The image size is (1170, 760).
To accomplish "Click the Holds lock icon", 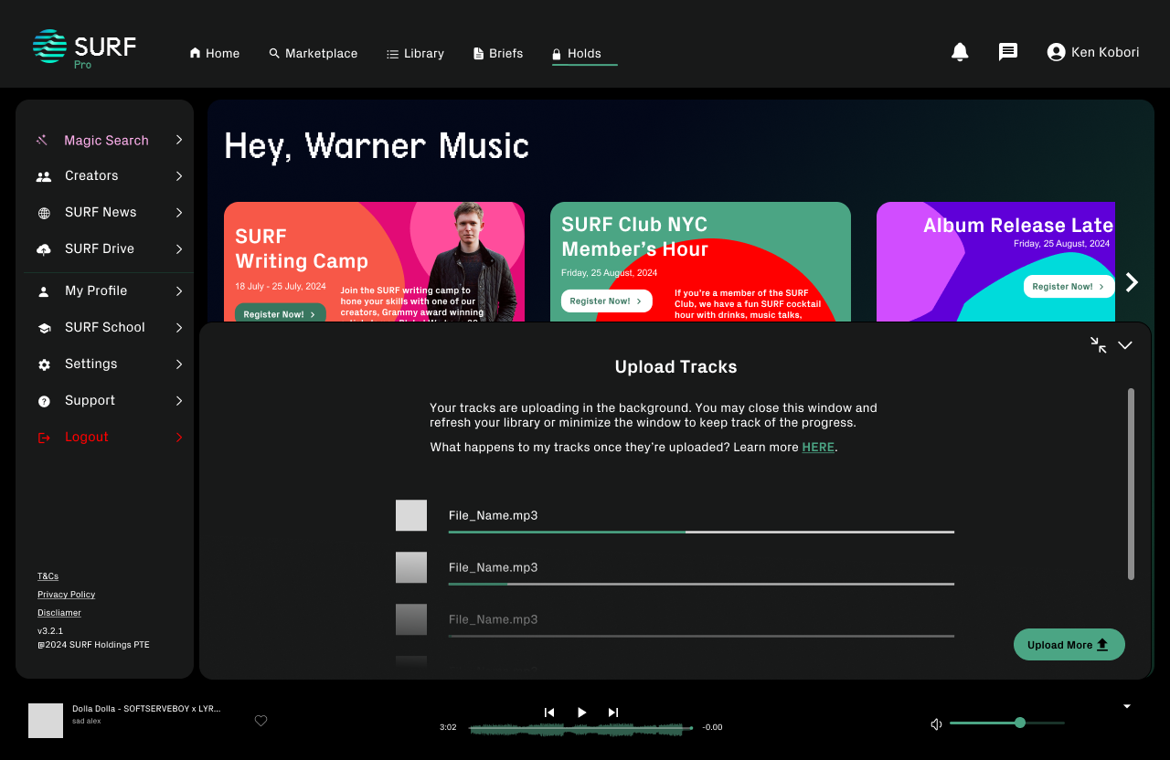I will [x=557, y=54].
